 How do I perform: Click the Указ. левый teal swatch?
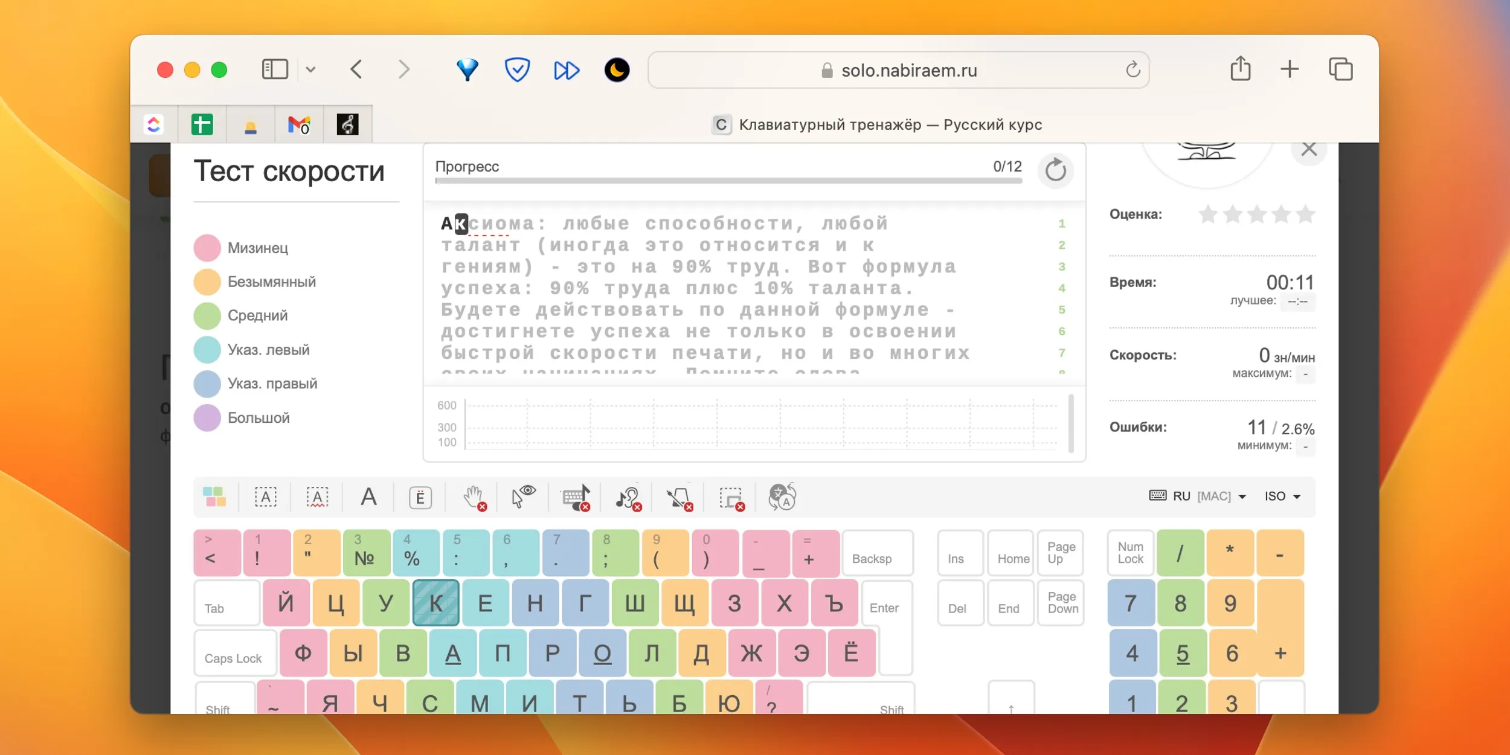point(207,350)
